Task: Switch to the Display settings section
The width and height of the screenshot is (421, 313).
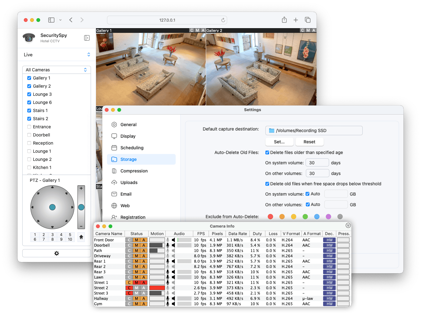Action: (x=114, y=136)
